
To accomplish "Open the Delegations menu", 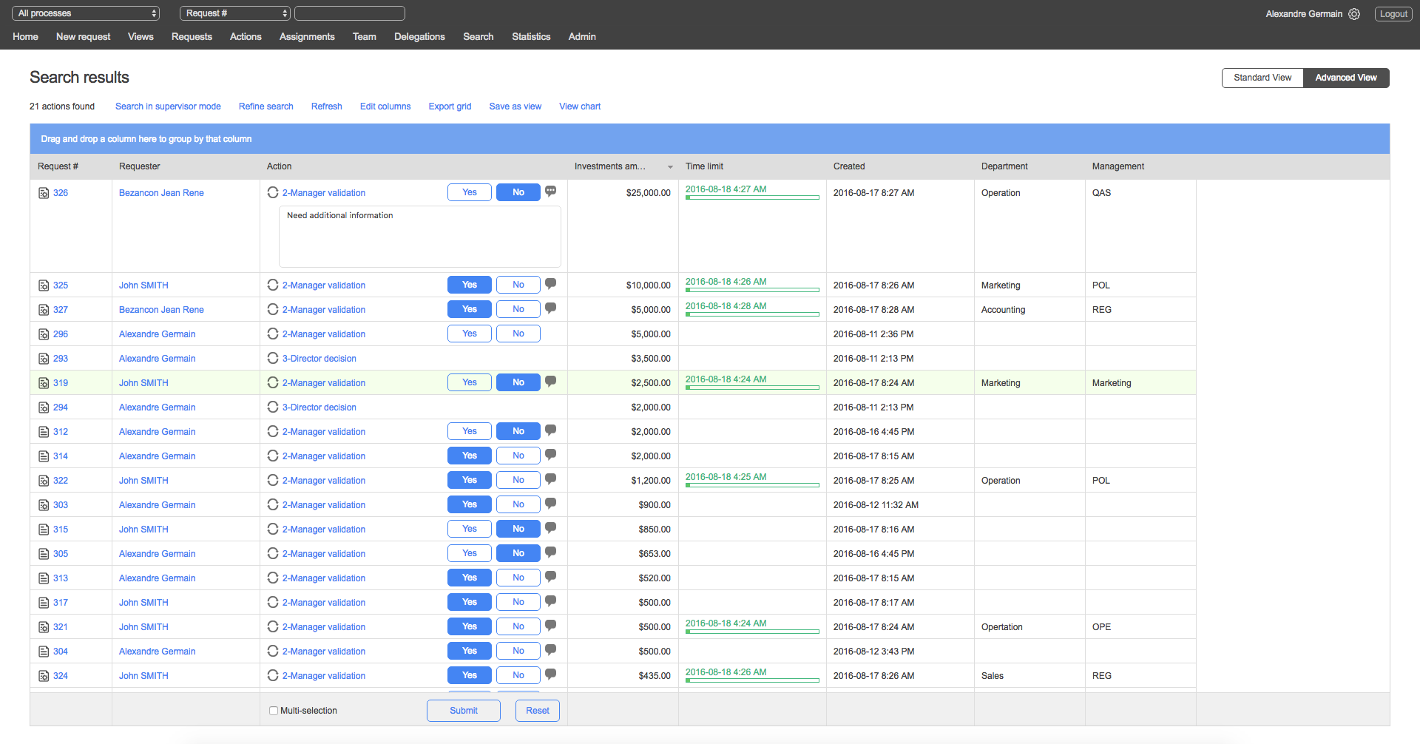I will tap(419, 36).
